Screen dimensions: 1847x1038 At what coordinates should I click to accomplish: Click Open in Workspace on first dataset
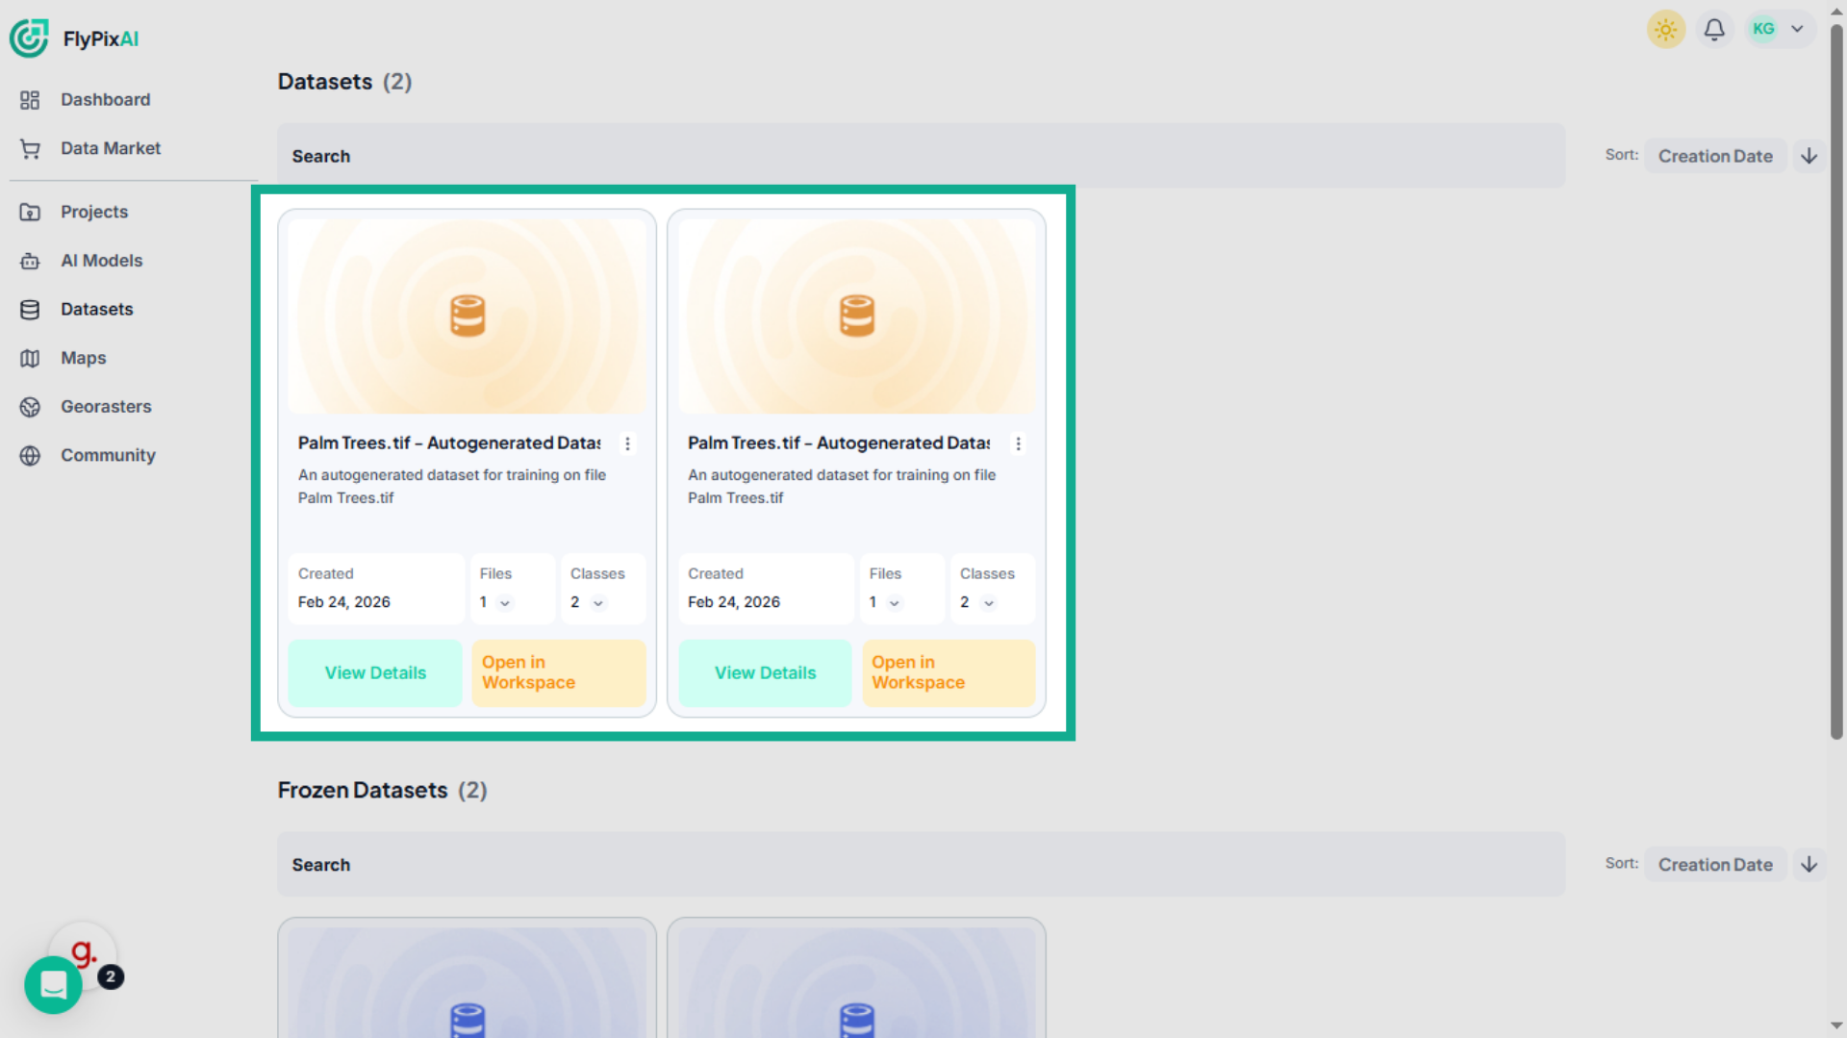coord(558,673)
